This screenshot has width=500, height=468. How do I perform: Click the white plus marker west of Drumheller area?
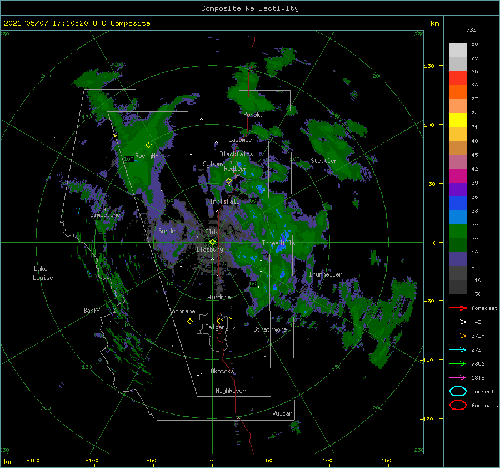314,224
